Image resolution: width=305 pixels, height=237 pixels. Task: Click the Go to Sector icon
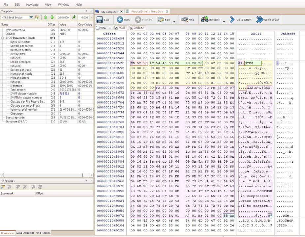point(260,20)
